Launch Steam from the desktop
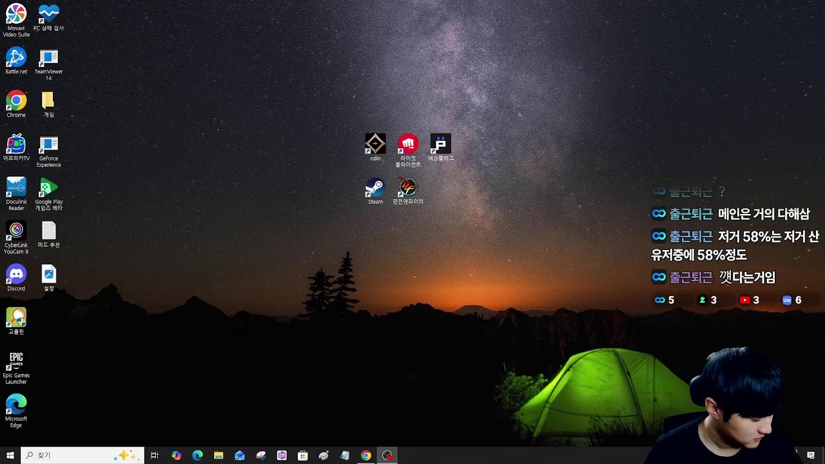The image size is (825, 464). (x=375, y=191)
